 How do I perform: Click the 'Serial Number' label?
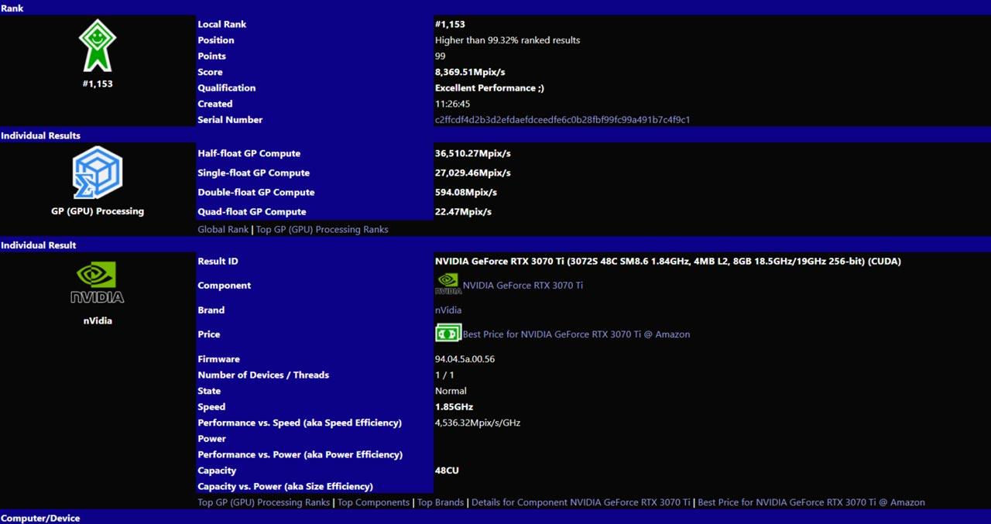coord(230,120)
